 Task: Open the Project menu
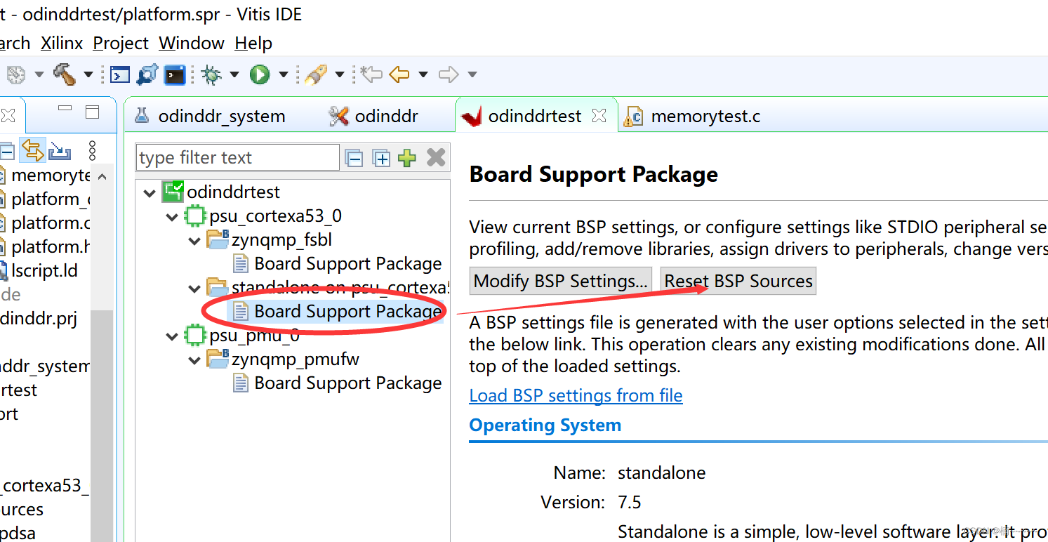pos(121,43)
